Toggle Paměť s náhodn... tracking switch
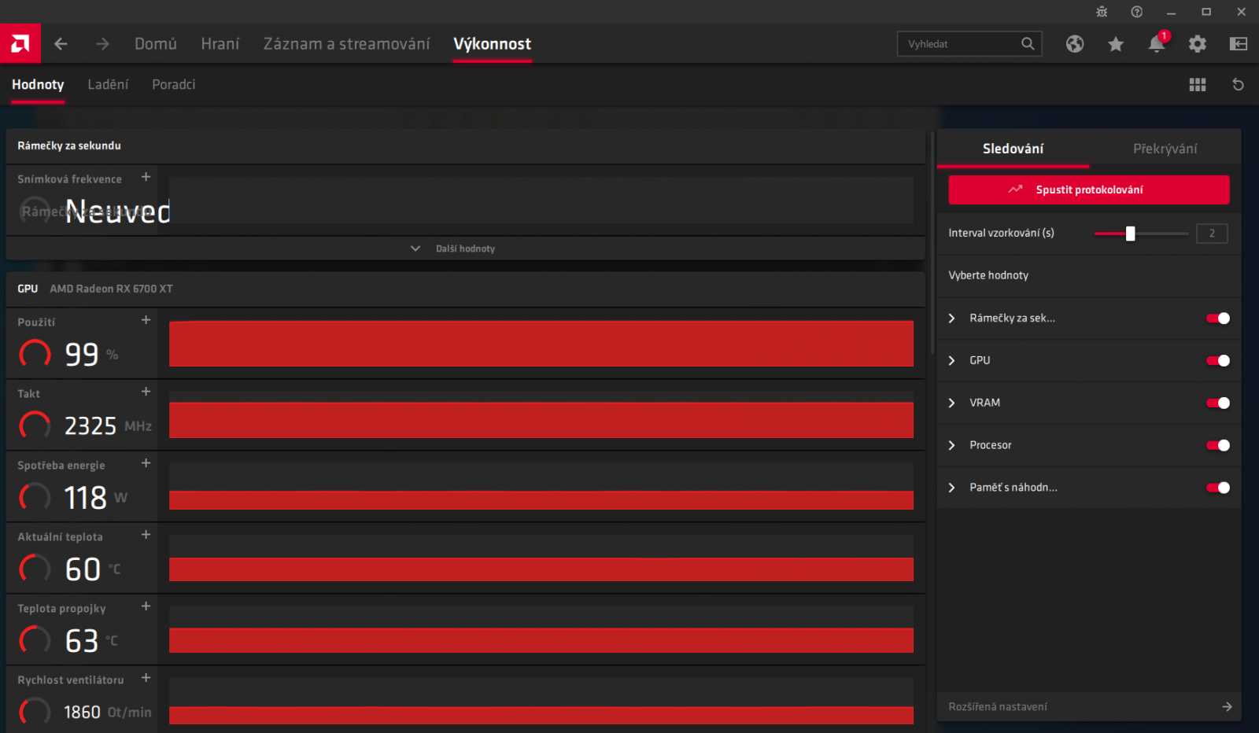The height and width of the screenshot is (733, 1259). (x=1218, y=488)
